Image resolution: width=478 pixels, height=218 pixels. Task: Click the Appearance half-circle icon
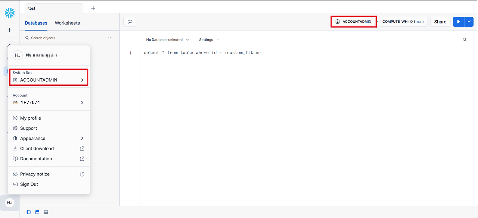point(15,138)
